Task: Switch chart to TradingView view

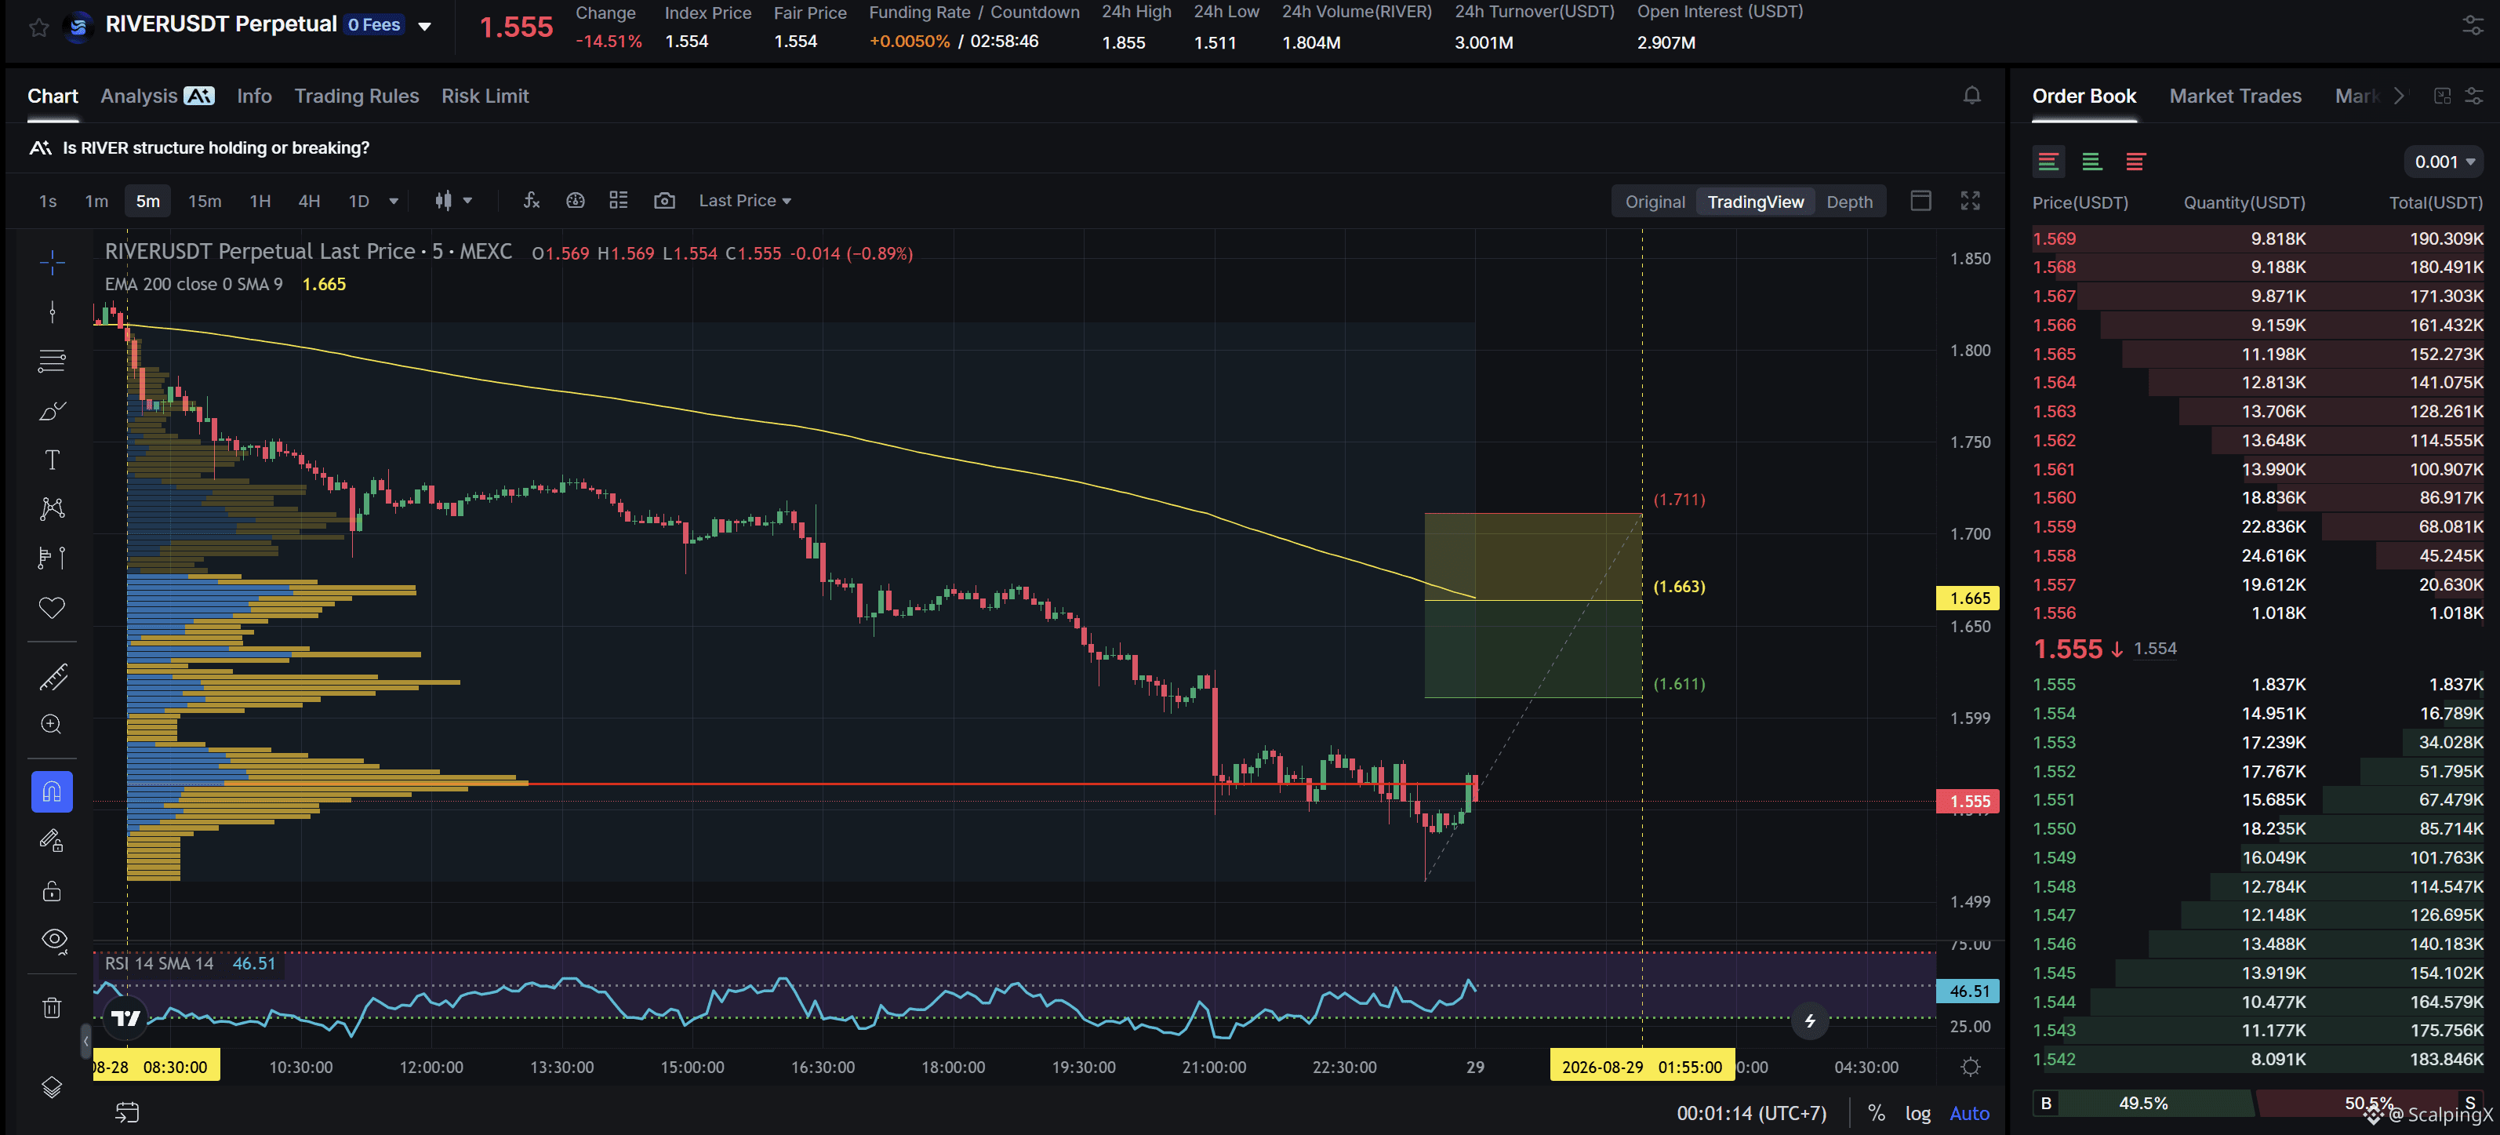Action: (x=1755, y=202)
